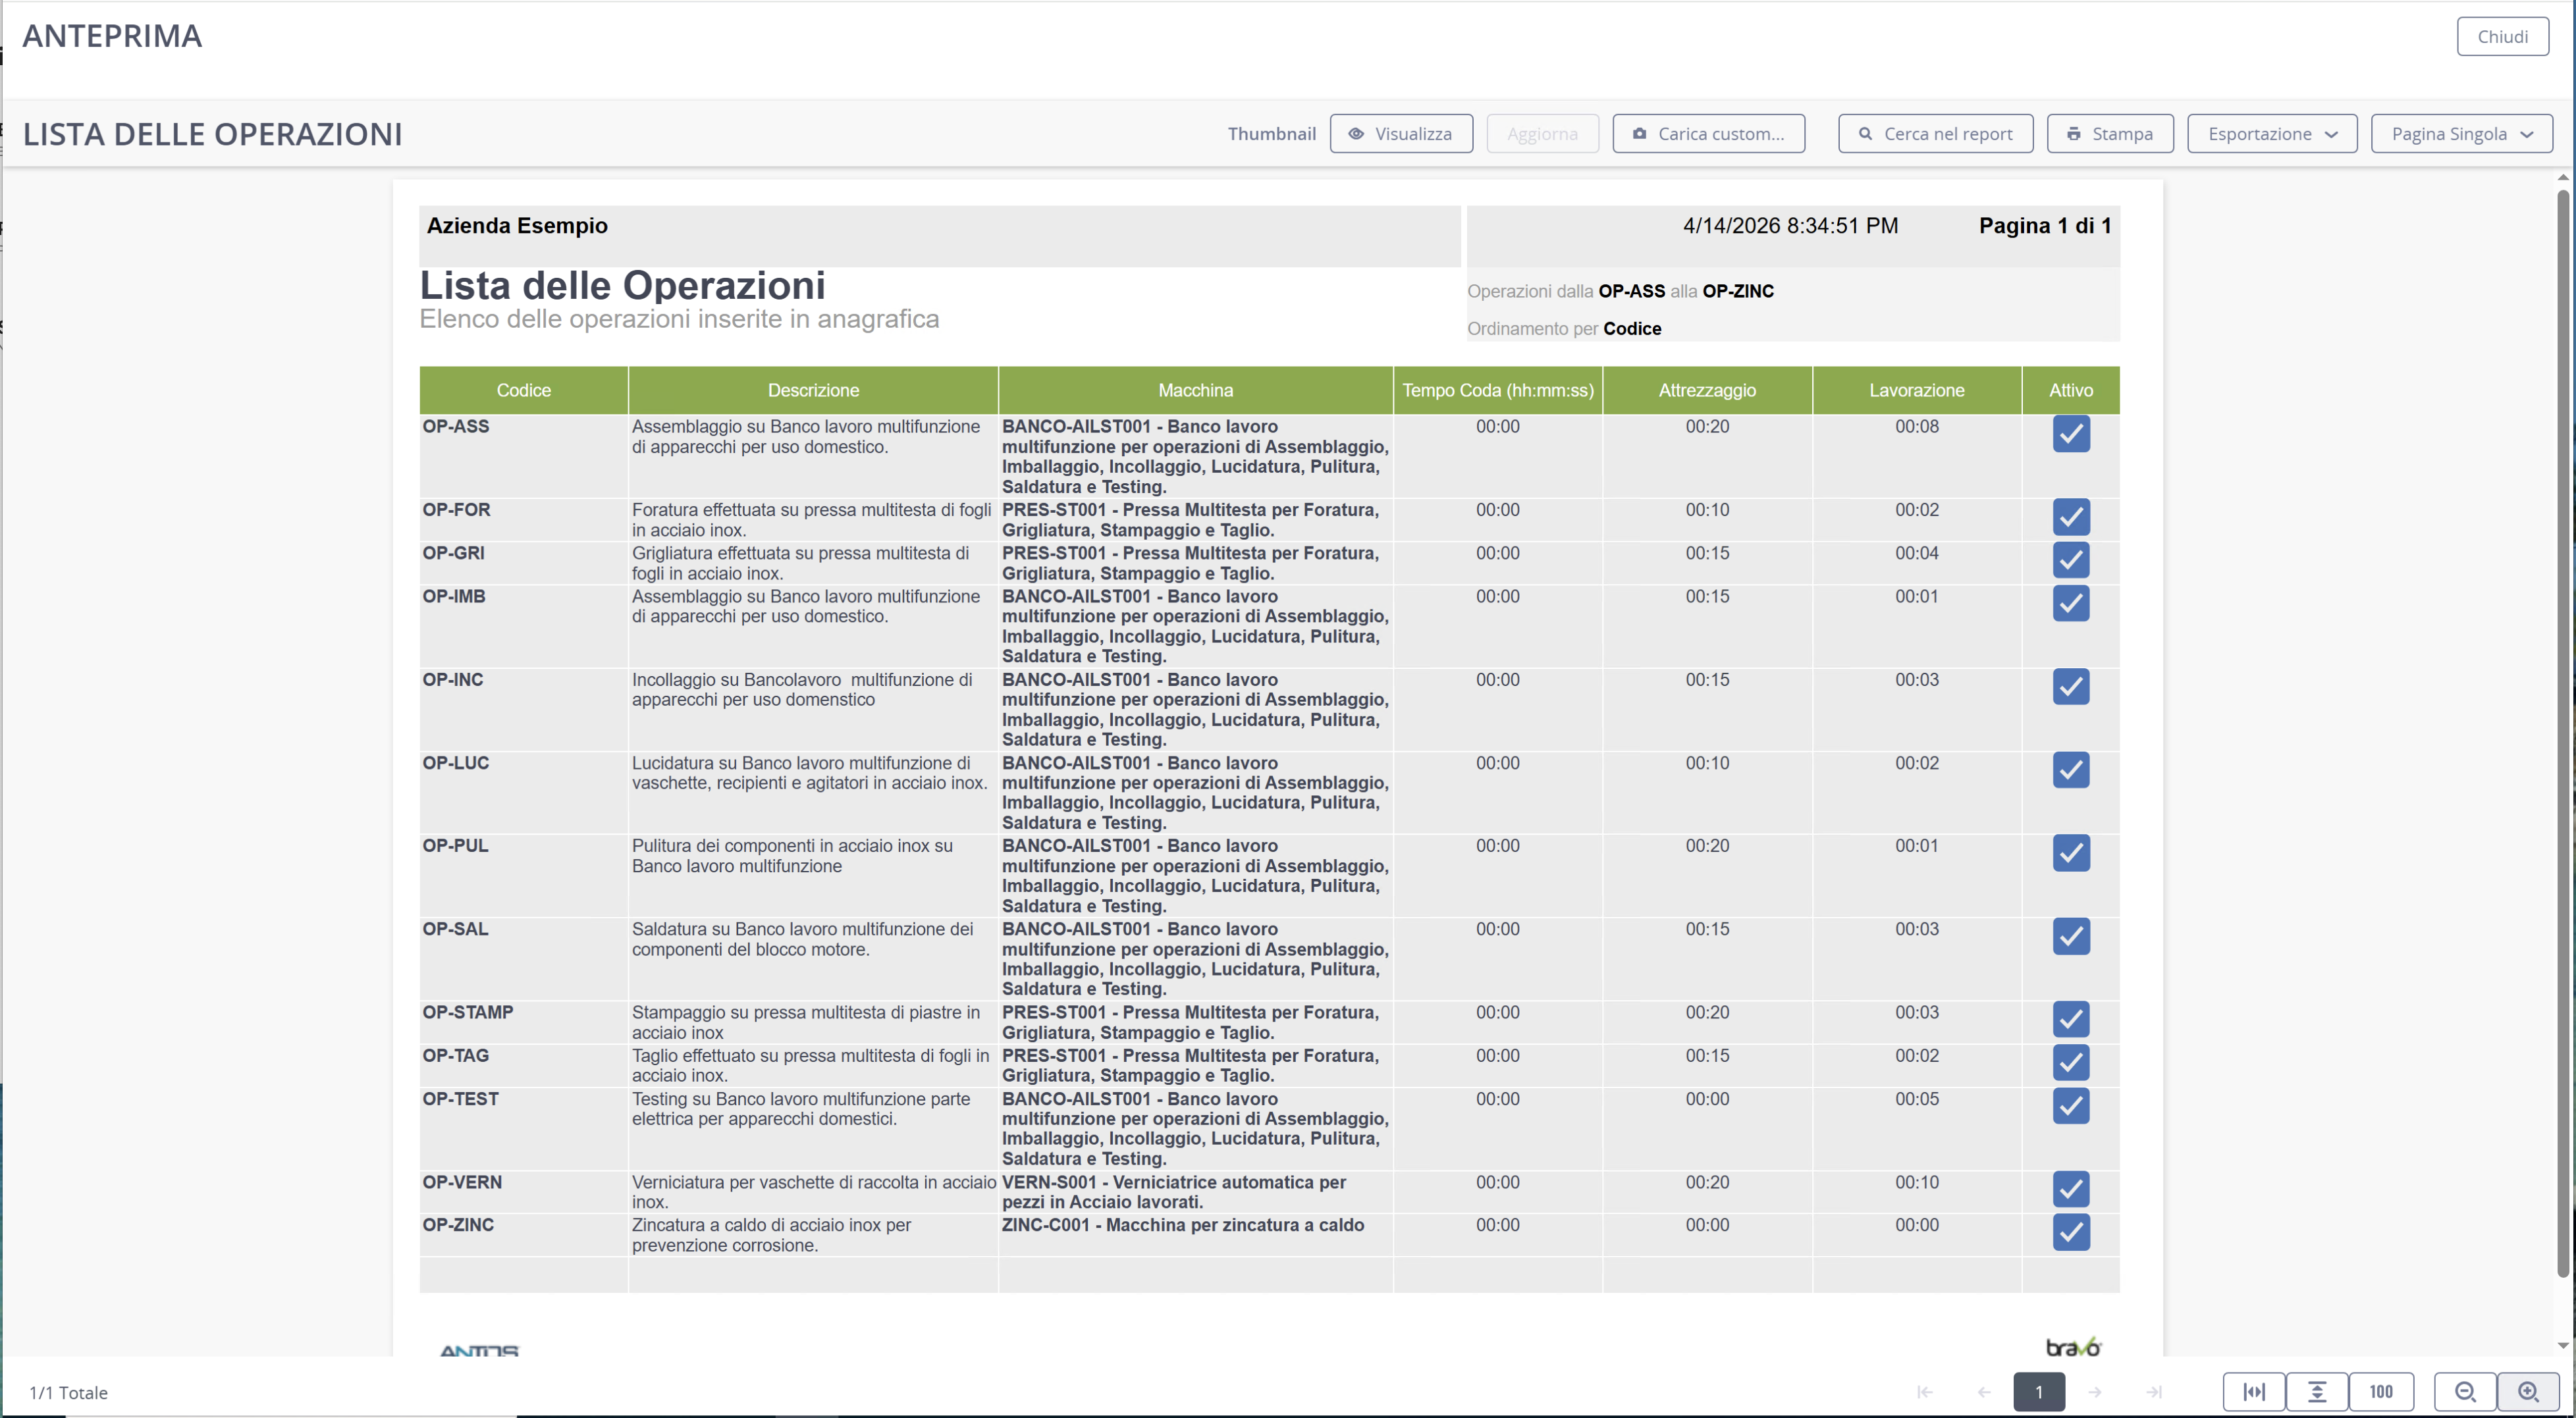
Task: Toggle the Attivo checkbox for OP-GRI
Action: 2071,560
